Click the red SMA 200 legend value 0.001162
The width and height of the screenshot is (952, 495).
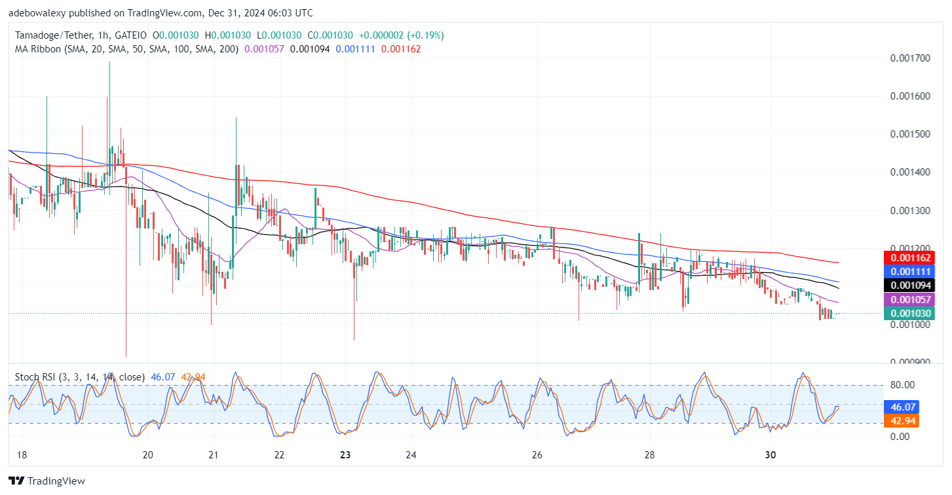point(401,48)
